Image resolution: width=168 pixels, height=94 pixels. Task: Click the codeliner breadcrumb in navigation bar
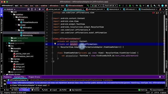(x=44, y=6)
